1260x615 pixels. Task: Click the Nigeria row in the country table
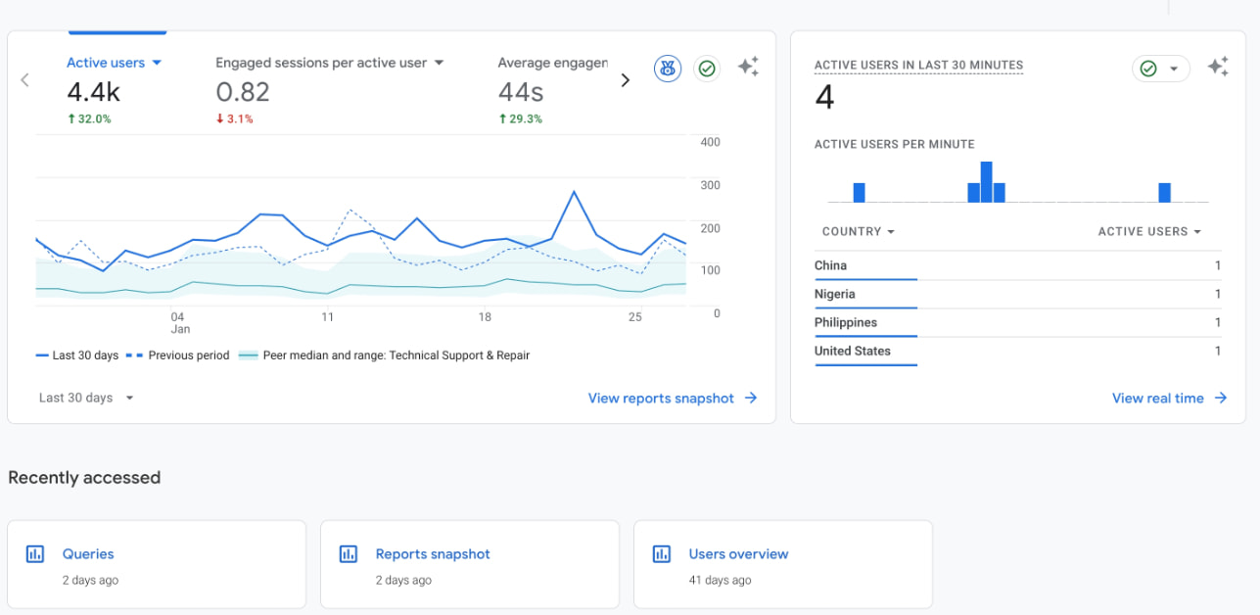(1018, 294)
